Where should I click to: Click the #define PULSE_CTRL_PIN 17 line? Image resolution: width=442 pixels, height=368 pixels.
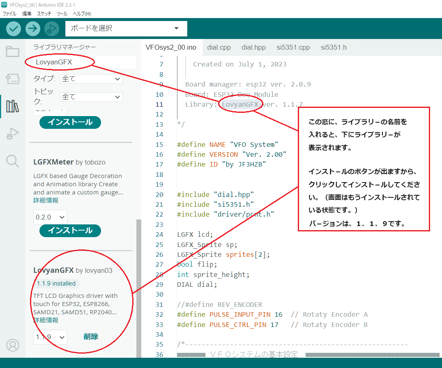click(x=228, y=325)
